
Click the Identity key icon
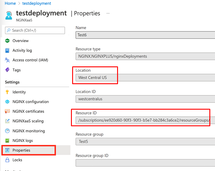[x=7, y=92]
